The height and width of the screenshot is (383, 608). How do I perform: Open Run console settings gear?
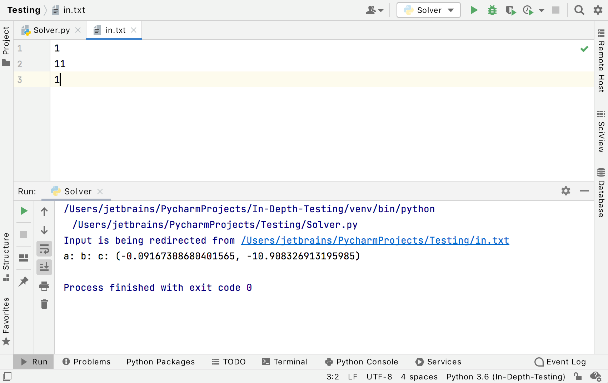tap(565, 191)
